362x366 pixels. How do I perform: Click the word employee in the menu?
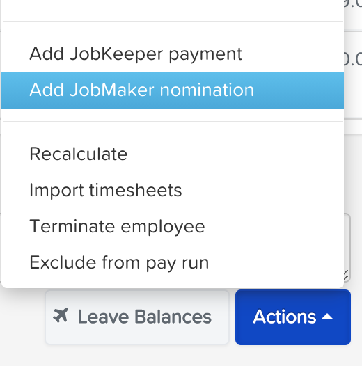click(x=163, y=227)
